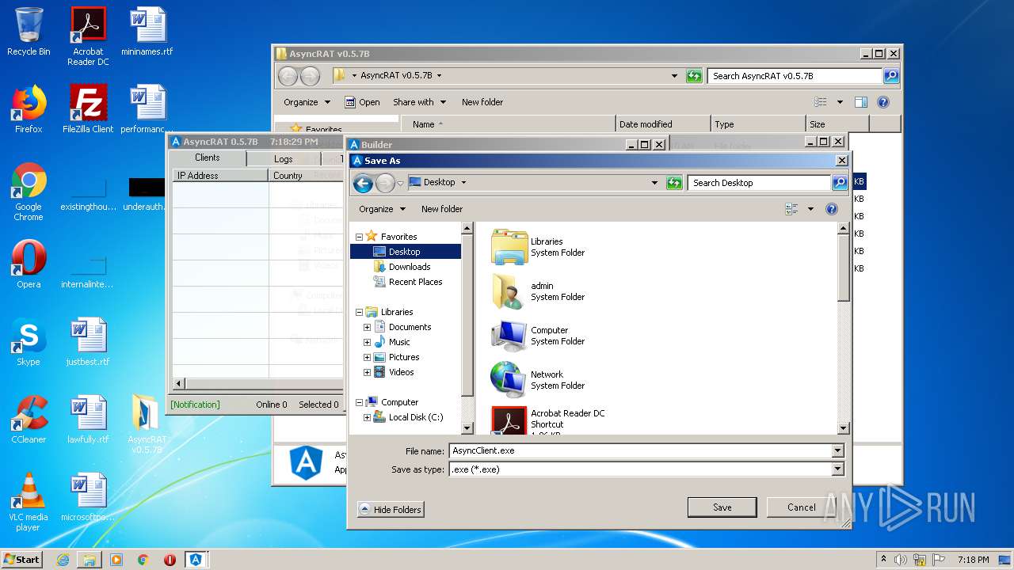Open the Opera desktop icon

[29, 264]
